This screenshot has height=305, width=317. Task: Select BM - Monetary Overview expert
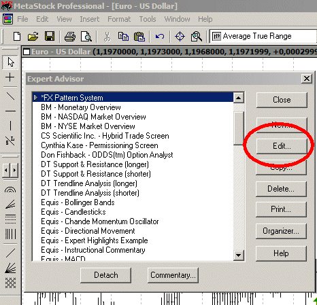[133, 107]
